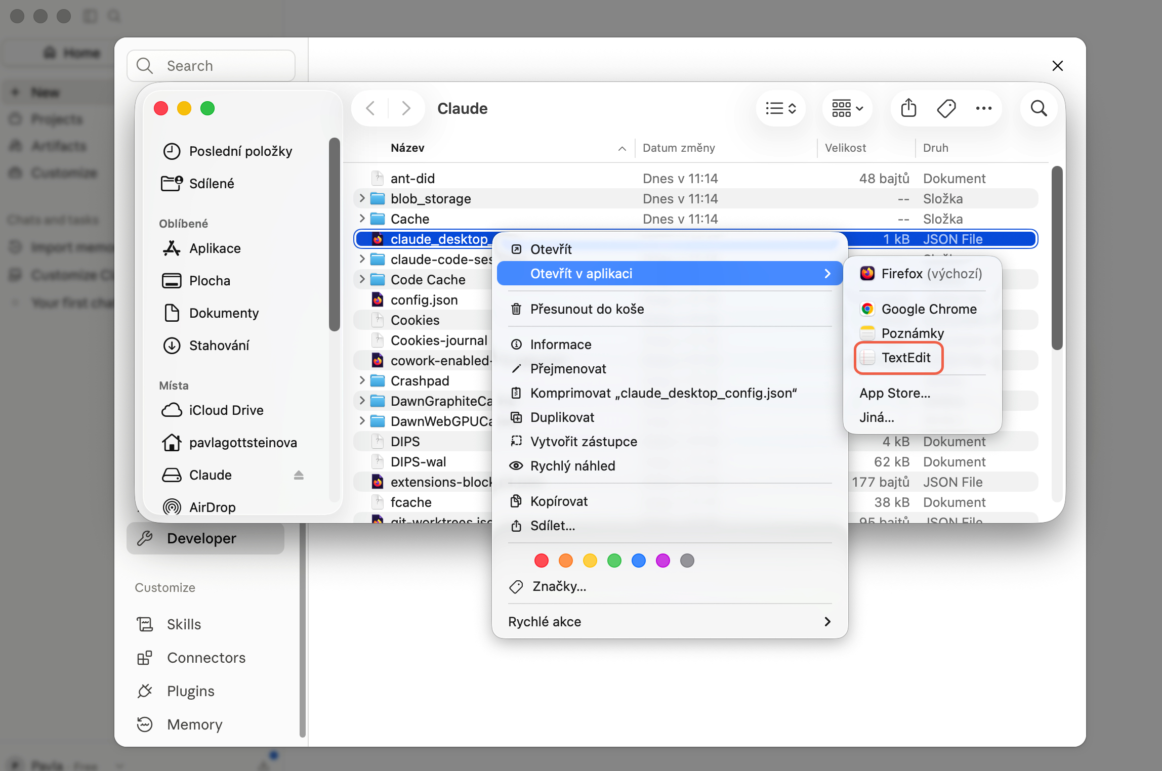This screenshot has width=1162, height=771.
Task: Expand the Crashpad folder
Action: (x=362, y=380)
